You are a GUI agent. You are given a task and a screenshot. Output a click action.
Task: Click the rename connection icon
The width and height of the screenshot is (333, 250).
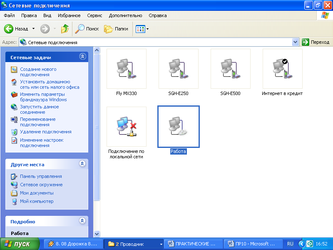pos(14,120)
